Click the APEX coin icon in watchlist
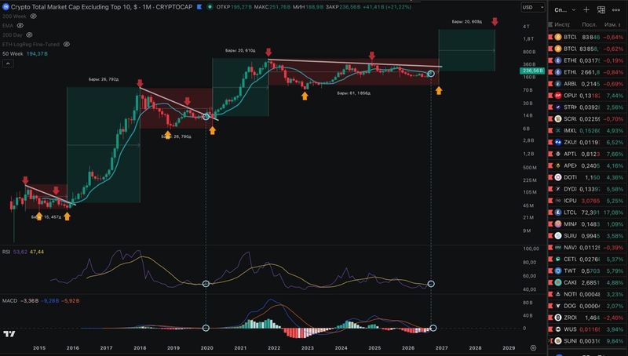 click(558, 165)
